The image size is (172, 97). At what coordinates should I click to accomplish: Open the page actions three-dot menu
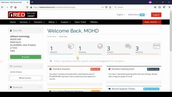point(102,7)
